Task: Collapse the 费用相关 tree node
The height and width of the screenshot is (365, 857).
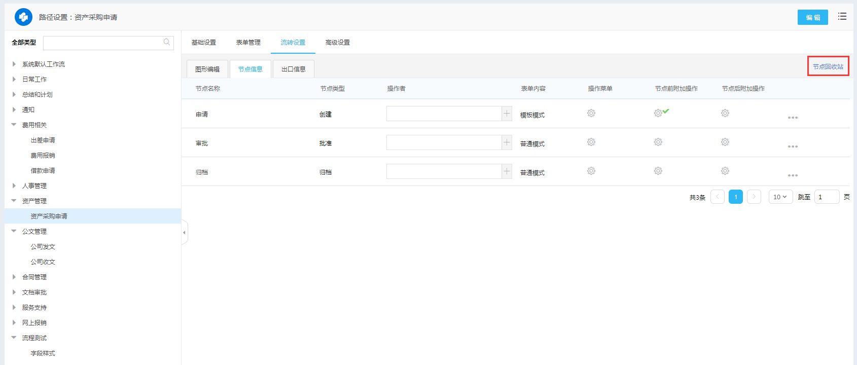Action: pos(14,125)
